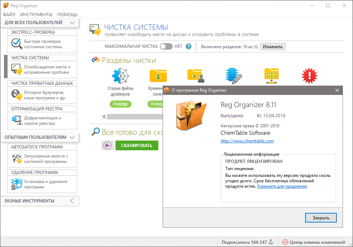Click the 'Изменить' button
Viewport: 353px width, 247px height.
[273, 47]
